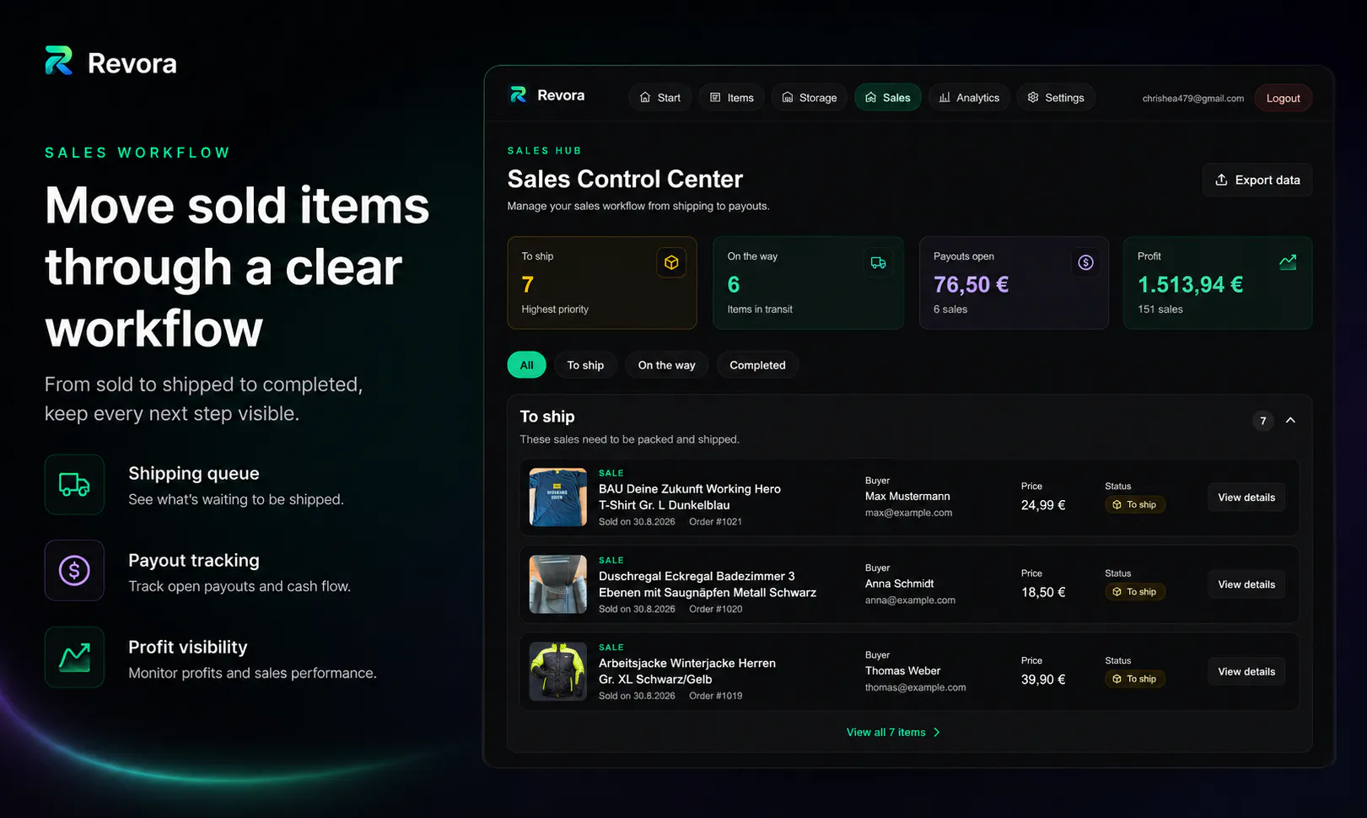
Task: Open the Duschregal product thumbnail
Action: pos(557,584)
